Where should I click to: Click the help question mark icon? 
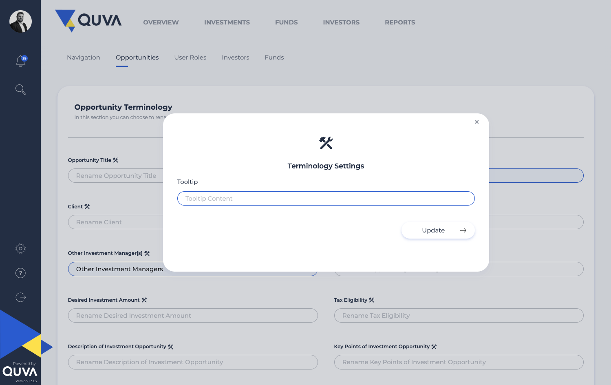pyautogui.click(x=20, y=273)
